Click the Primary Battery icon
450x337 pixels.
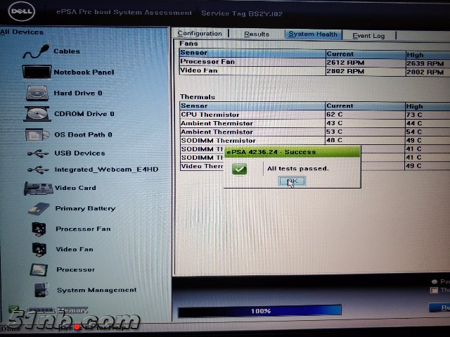(x=39, y=209)
